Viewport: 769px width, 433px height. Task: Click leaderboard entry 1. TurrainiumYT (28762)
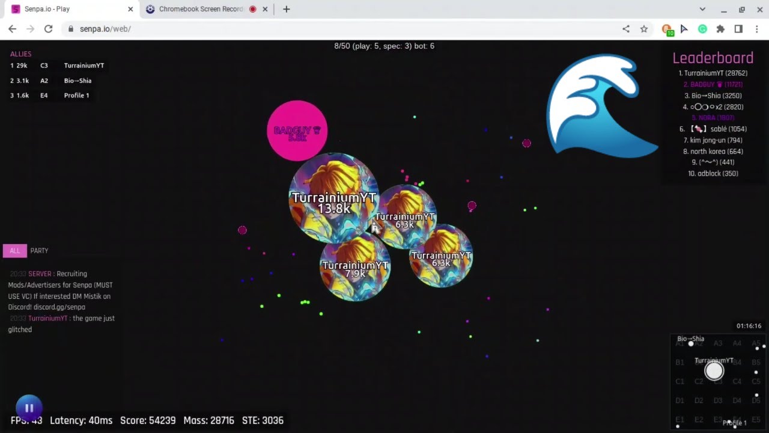(x=713, y=73)
